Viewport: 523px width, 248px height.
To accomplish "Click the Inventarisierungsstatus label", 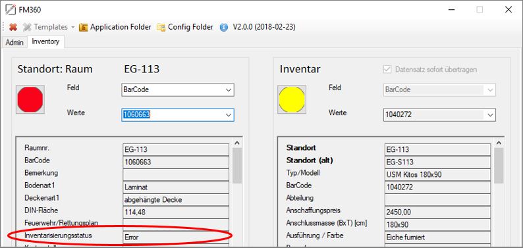I will (58, 236).
